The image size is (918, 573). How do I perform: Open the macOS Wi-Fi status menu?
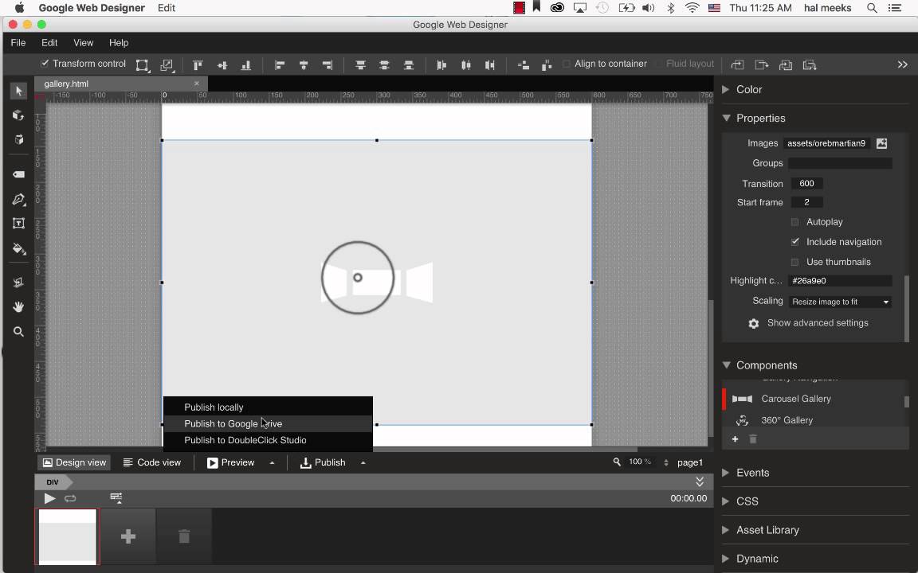(x=692, y=8)
